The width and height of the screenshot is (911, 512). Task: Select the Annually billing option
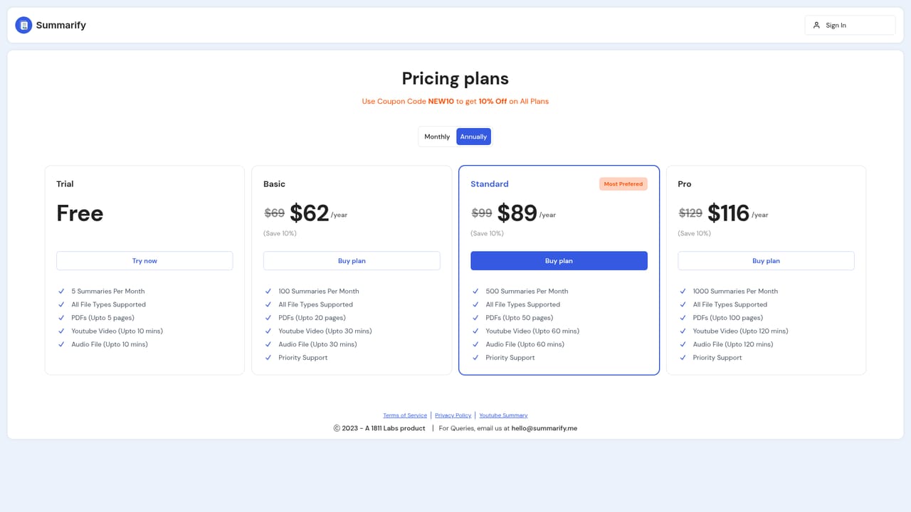tap(473, 137)
